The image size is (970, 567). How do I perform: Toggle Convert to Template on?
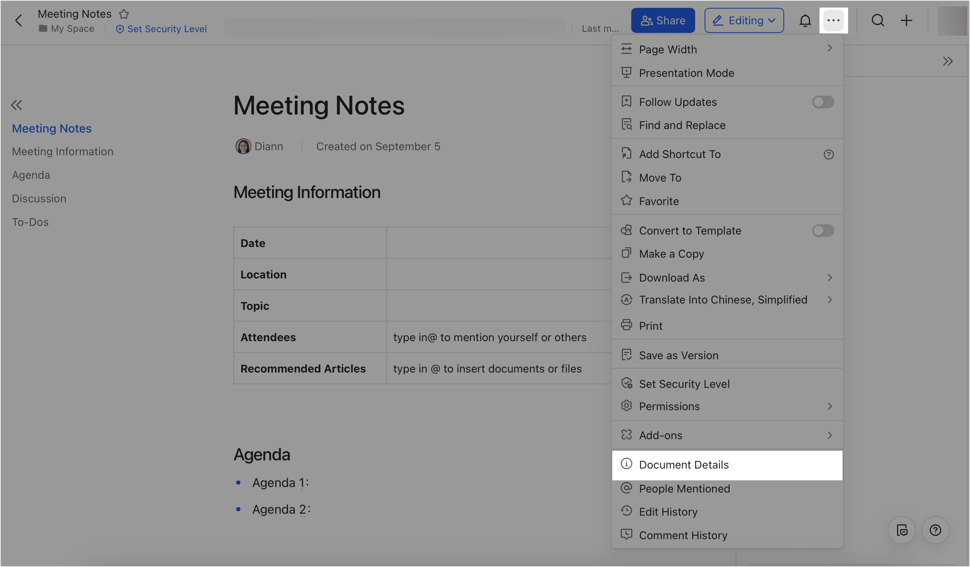coord(823,231)
